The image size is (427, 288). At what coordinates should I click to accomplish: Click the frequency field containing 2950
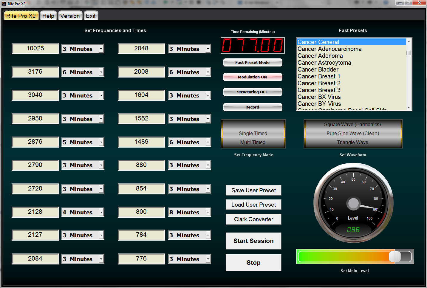point(35,119)
